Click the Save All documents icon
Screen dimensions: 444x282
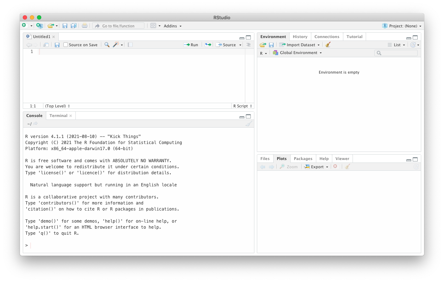coord(74,26)
